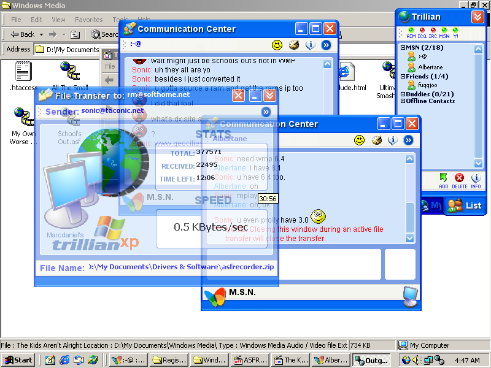Click the Back button in Explorer toolbar
Viewport: 491px width, 368px height.
[x=22, y=34]
